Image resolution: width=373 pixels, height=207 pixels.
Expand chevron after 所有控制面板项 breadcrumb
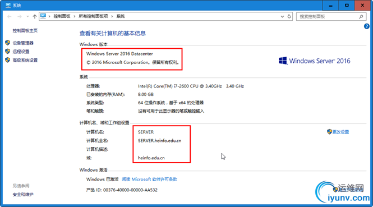112,16
